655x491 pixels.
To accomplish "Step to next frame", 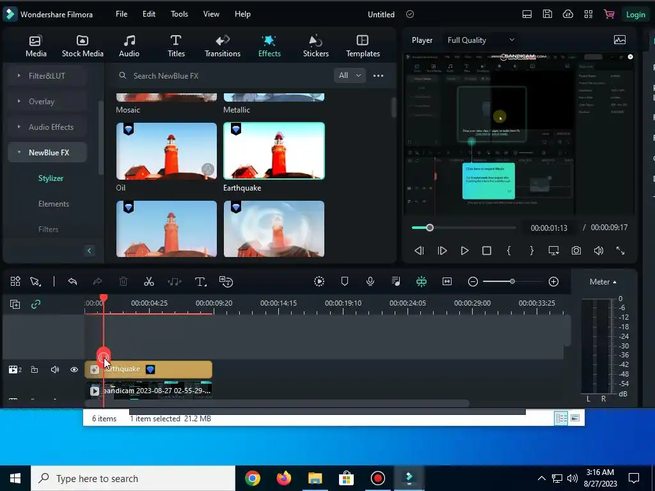I will [442, 251].
